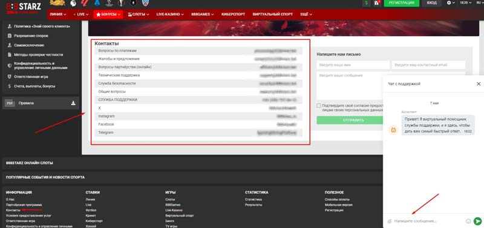Viewport: 484px width, 228px height.
Task: Focus the chat 'Напишите сообщение' input
Action: [x=428, y=221]
